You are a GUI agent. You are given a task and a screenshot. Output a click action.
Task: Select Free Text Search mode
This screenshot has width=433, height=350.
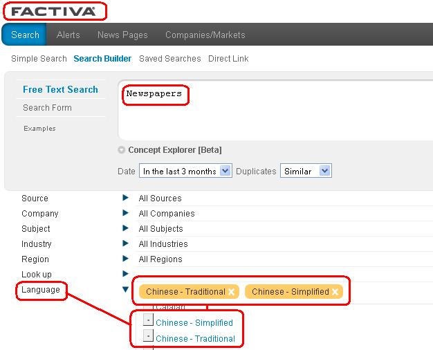click(x=60, y=89)
